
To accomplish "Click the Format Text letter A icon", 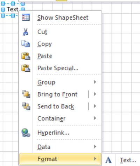I will (x=108, y=160).
